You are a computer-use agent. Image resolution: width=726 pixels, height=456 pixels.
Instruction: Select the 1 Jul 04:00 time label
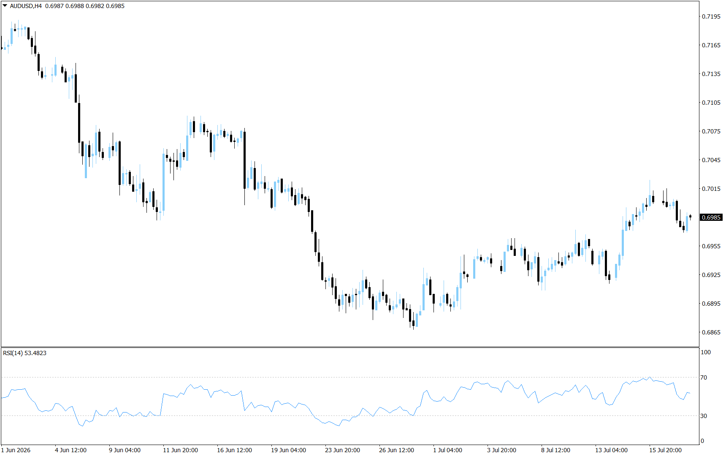[x=447, y=450]
